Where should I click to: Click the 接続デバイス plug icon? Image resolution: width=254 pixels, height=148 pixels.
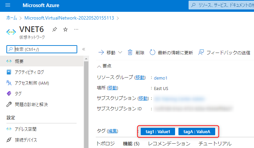(9, 140)
